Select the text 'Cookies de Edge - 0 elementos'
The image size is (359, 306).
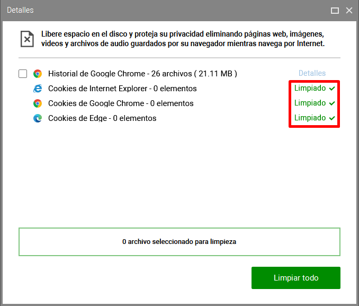tap(102, 118)
